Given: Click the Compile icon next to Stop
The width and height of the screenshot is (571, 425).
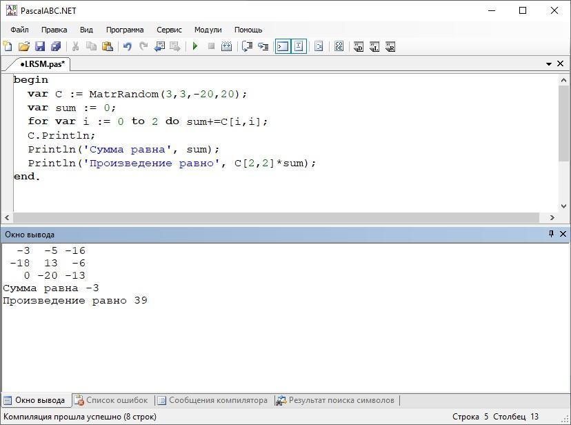Looking at the screenshot, I should [x=226, y=47].
